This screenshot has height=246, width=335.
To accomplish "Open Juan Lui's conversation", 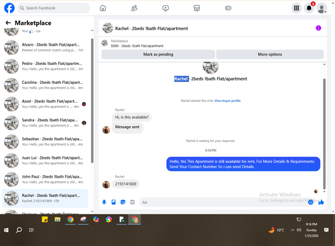I will [45, 160].
